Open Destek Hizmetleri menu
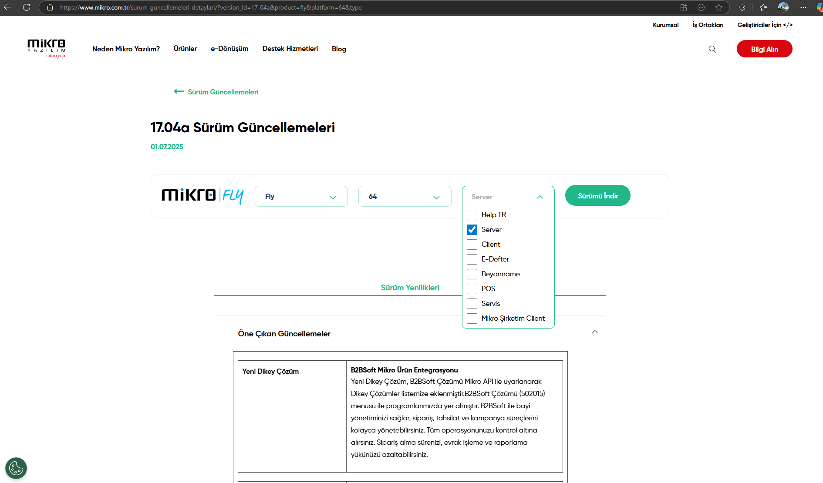The height and width of the screenshot is (483, 823). coord(290,48)
